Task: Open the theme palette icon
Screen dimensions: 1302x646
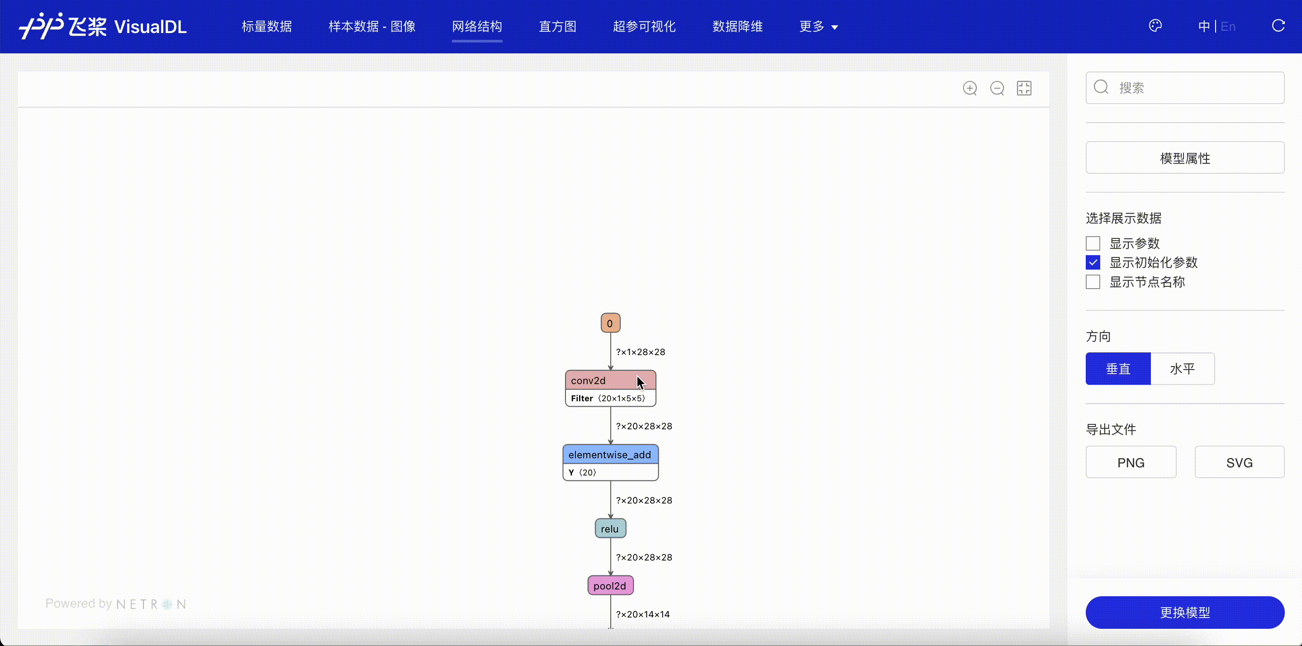Action: pos(1155,26)
